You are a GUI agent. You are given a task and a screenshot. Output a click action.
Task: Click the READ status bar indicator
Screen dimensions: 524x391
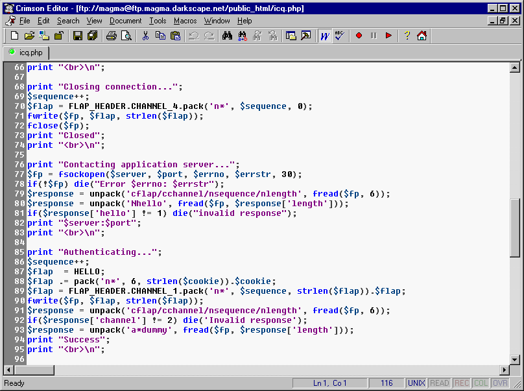coord(439,383)
